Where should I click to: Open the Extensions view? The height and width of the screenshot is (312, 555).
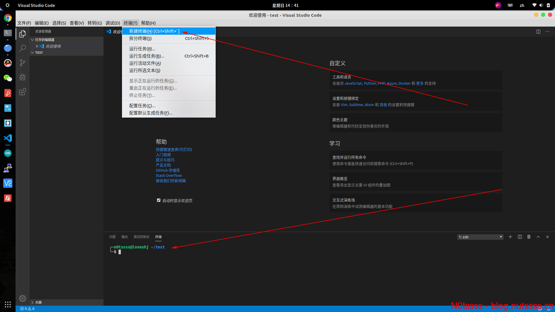23,92
